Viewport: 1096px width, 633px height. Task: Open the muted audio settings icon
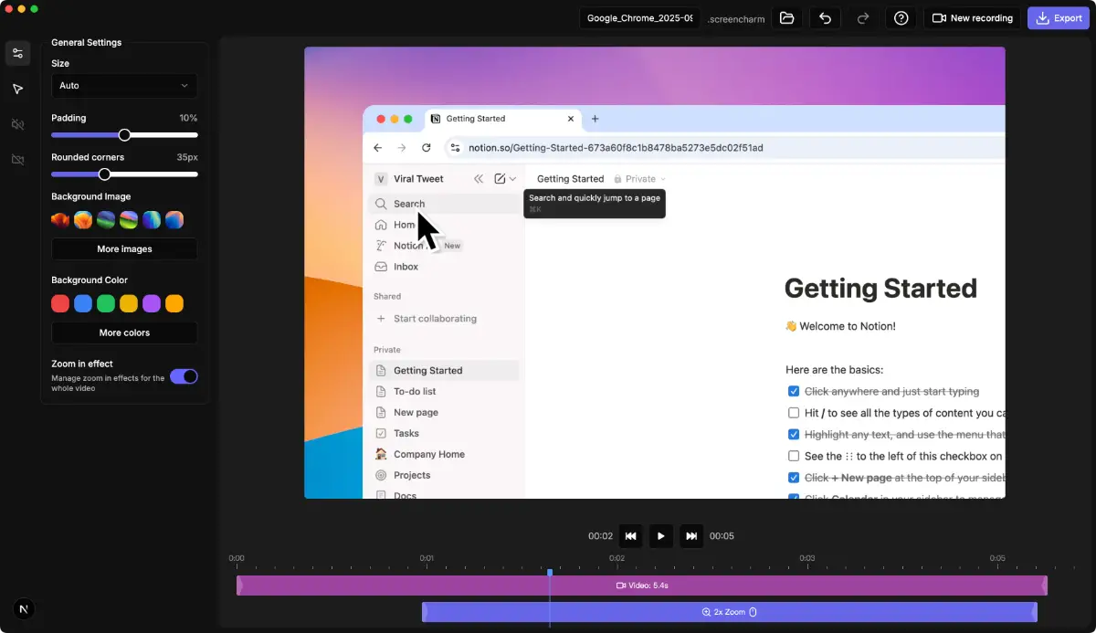coord(17,124)
